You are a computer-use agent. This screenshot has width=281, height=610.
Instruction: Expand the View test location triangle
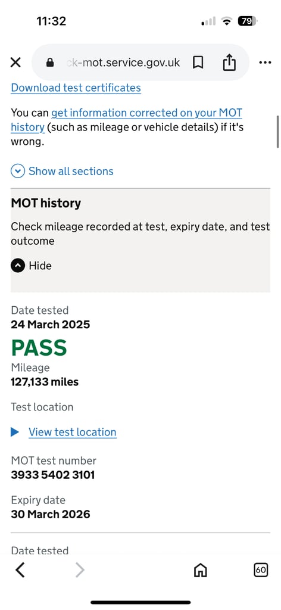click(x=15, y=432)
